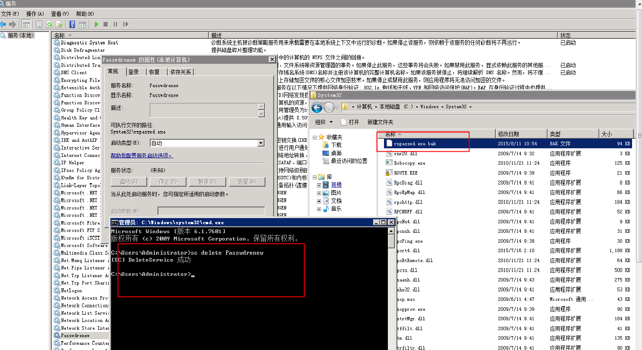Open the 文件(F) menu
Screen dimensions: 642x350
click(x=9, y=14)
